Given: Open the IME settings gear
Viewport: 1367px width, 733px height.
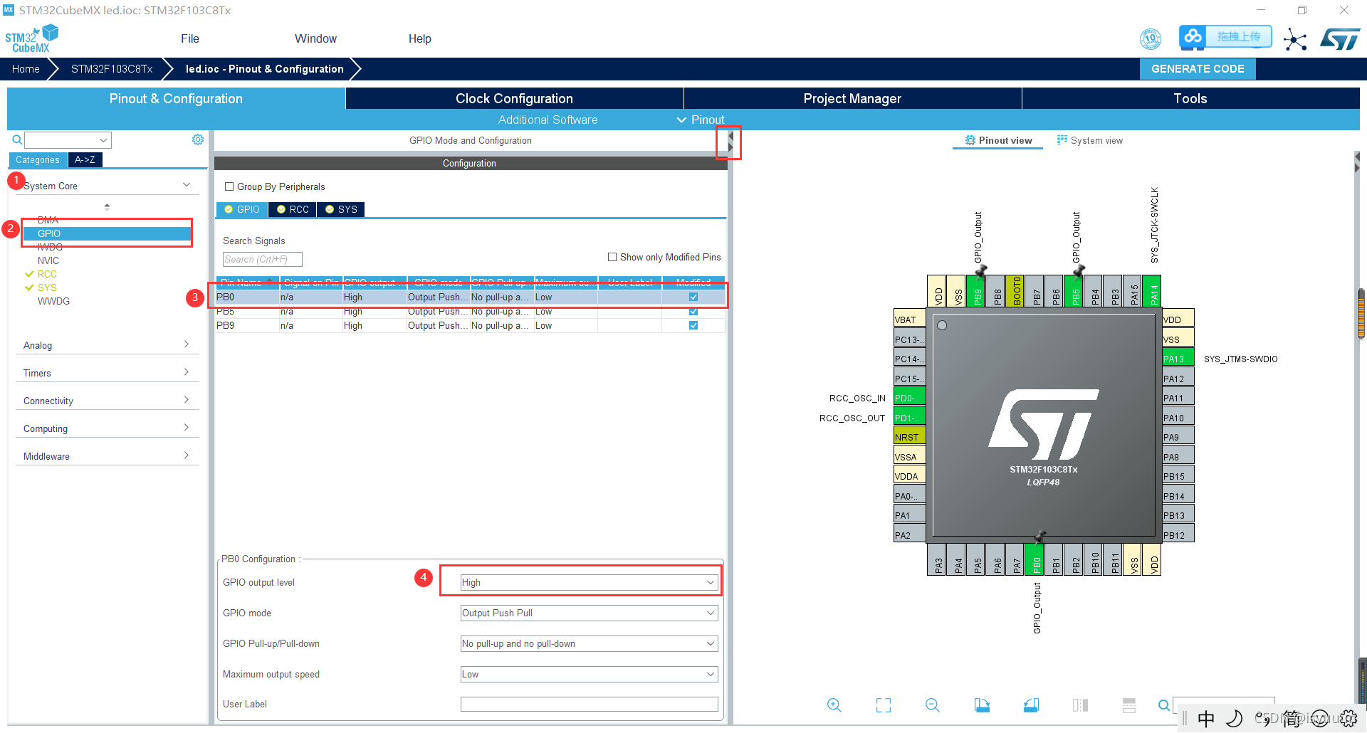Looking at the screenshot, I should [1348, 719].
